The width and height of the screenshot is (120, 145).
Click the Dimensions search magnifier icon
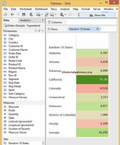pyautogui.click(x=39, y=31)
